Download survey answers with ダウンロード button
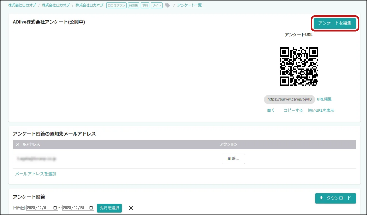367x215 pixels. coord(336,198)
